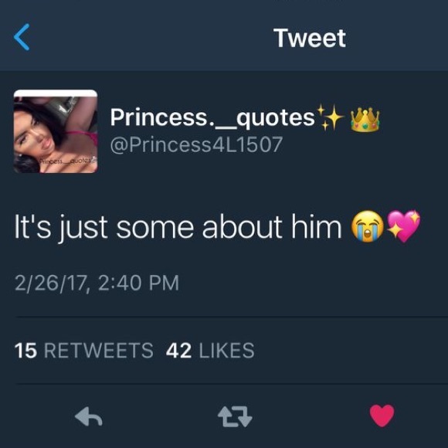Image resolution: width=448 pixels, height=448 pixels.
Task: Open the Princess._quotes profile picture
Action: coord(56,131)
